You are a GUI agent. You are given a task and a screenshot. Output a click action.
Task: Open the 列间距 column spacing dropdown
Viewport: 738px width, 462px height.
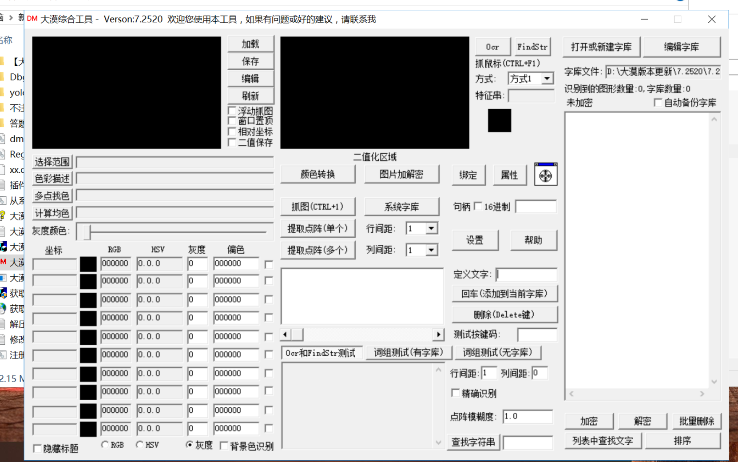click(430, 250)
